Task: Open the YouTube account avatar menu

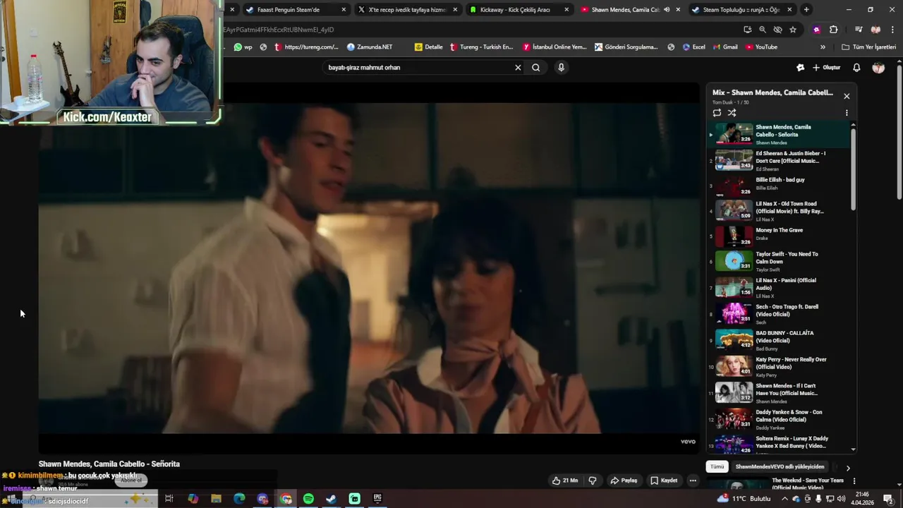Action: (878, 68)
